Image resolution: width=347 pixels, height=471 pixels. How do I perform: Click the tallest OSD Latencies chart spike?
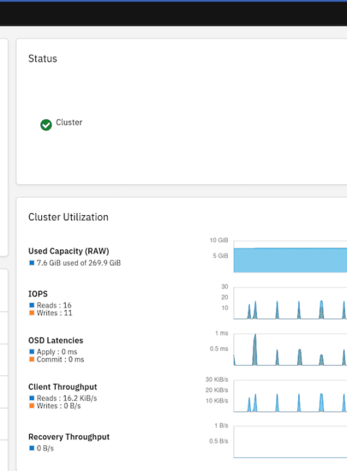pos(254,350)
